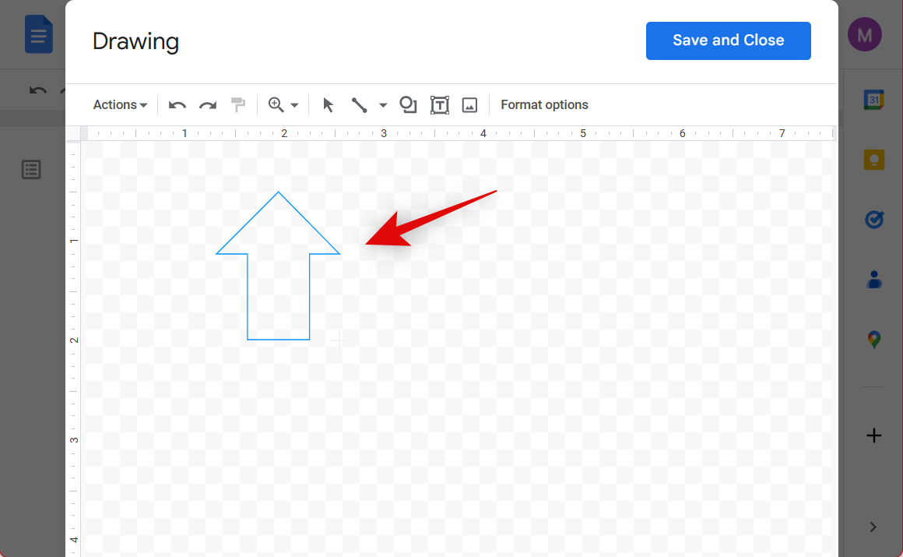Image resolution: width=903 pixels, height=557 pixels.
Task: Open the account avatar M
Action: (864, 34)
